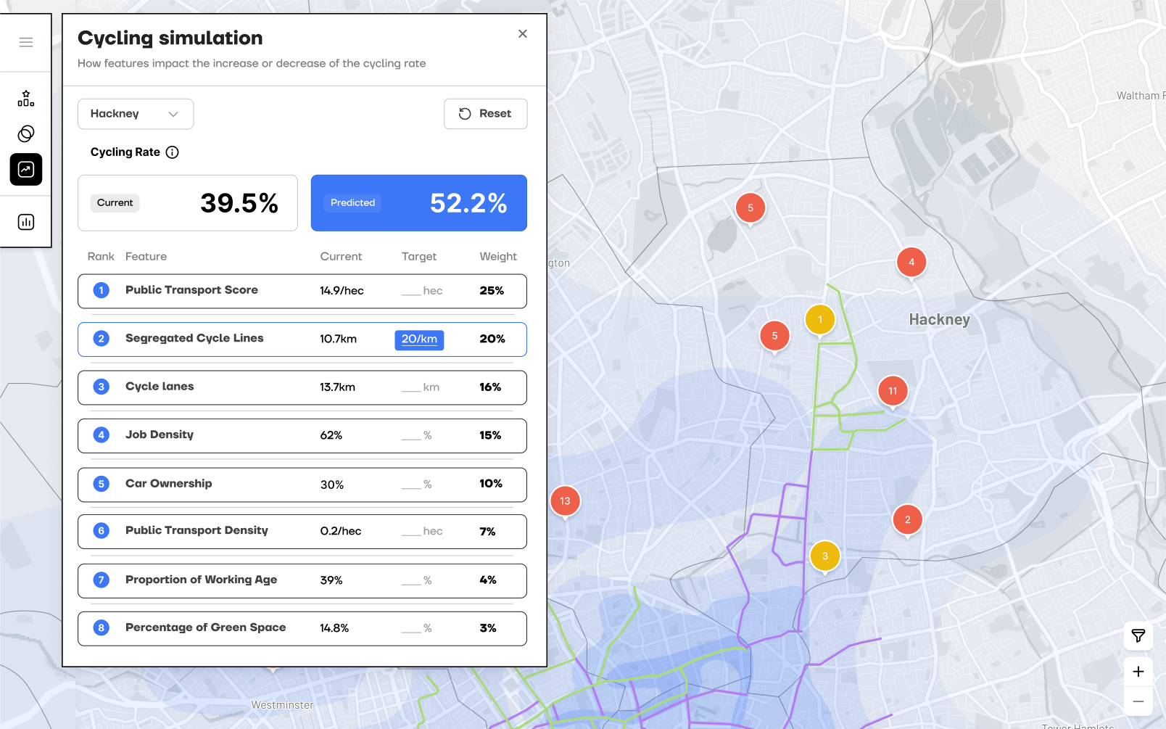Reset the simulation values
The height and width of the screenshot is (729, 1166).
tap(485, 114)
